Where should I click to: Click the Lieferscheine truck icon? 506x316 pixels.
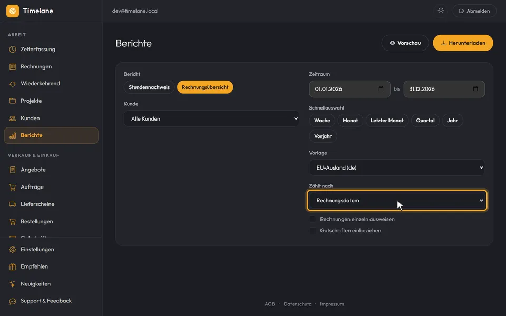[x=13, y=204]
